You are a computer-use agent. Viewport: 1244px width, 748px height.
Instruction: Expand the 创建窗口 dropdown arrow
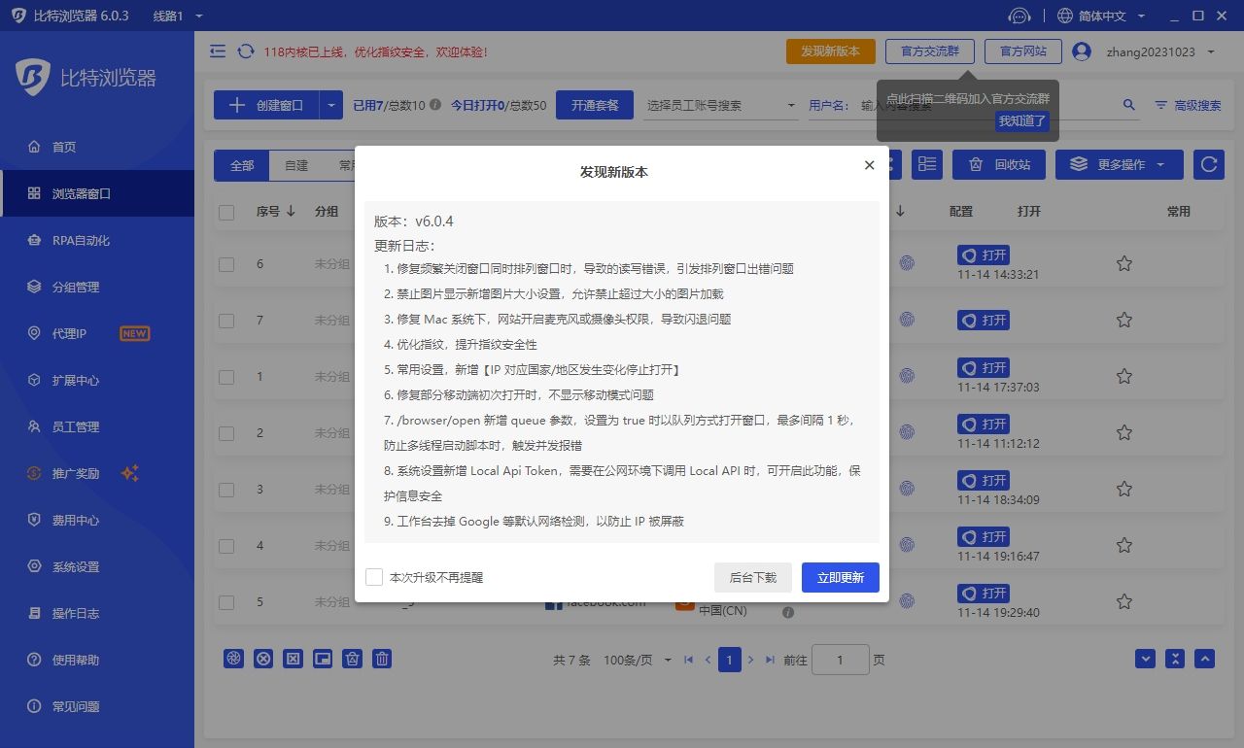(x=331, y=105)
